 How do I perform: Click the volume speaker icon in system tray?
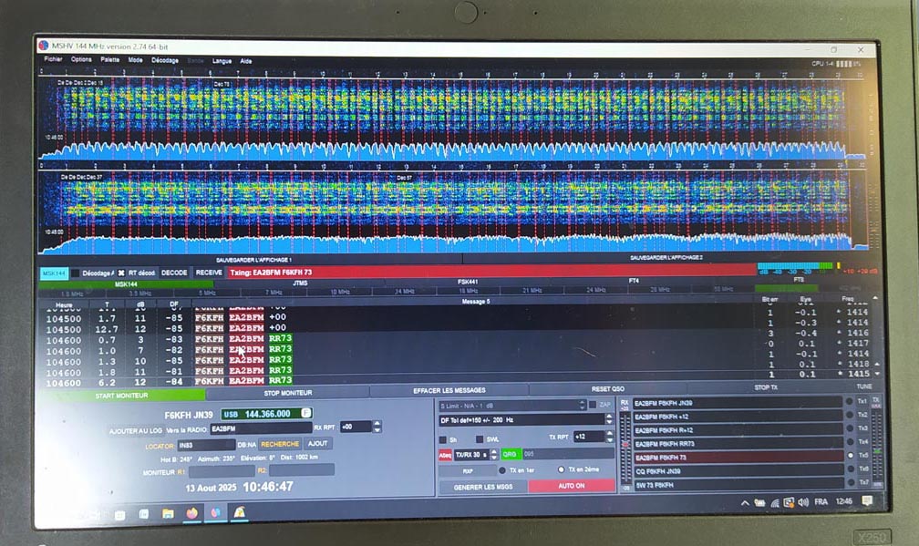(803, 502)
